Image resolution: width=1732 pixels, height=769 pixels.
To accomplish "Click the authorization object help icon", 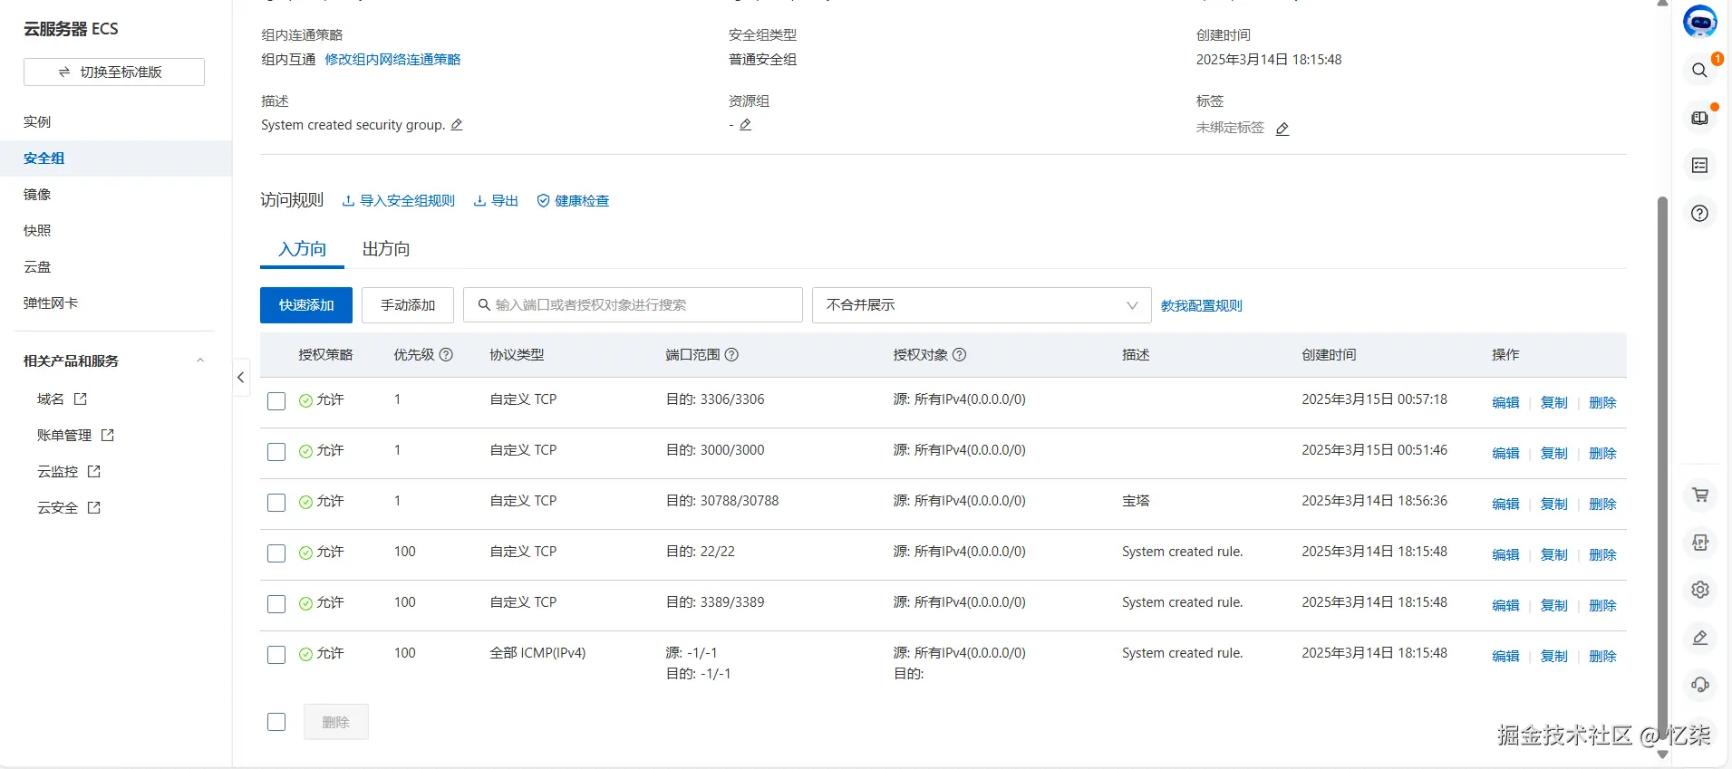I will point(959,355).
